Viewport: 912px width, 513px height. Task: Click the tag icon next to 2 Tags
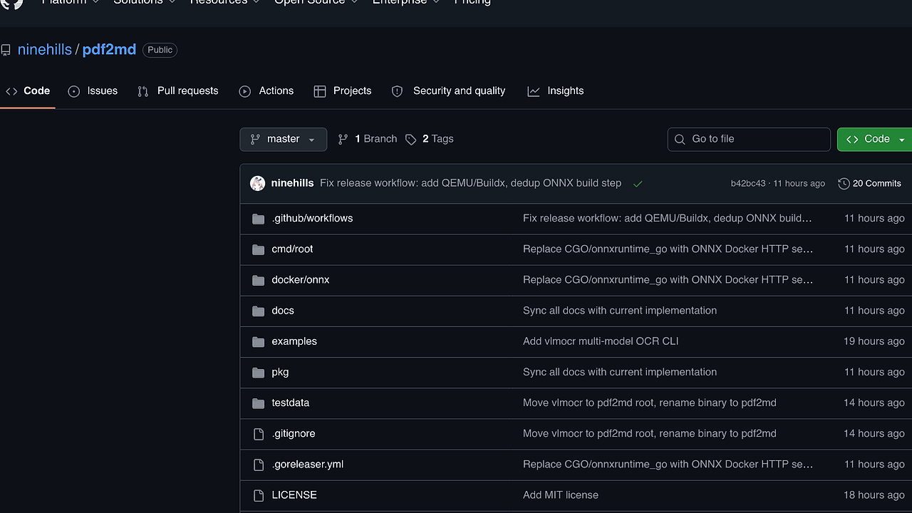pos(411,139)
